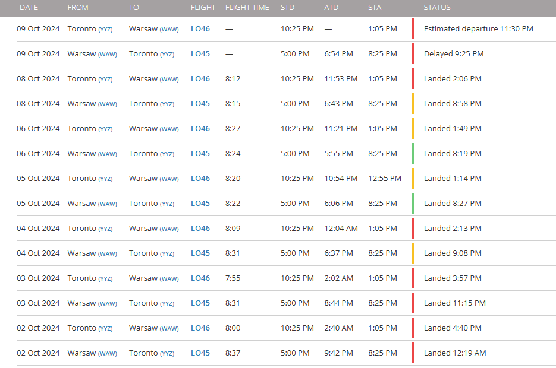Open LO46 flight link for 08 Oct 2024

click(200, 78)
